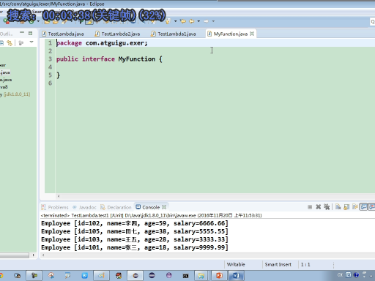Toggle show console on standard error change
The image size is (375, 281).
pos(371,207)
